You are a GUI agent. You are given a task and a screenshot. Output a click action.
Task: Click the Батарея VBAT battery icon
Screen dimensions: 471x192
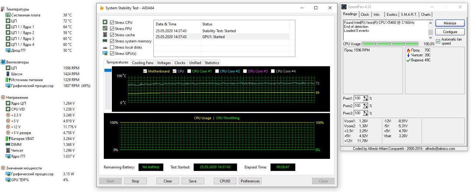[8, 139]
